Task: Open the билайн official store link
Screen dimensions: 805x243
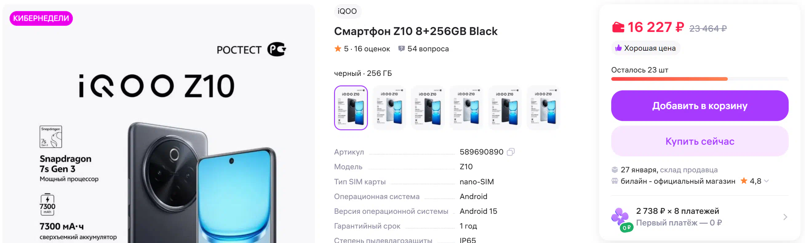Action: [x=678, y=181]
